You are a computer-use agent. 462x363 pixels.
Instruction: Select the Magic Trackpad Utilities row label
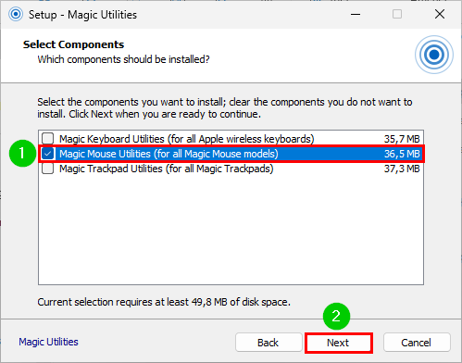coord(167,169)
